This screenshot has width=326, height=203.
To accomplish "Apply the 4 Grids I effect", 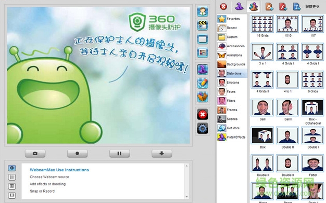I will tap(287, 51).
